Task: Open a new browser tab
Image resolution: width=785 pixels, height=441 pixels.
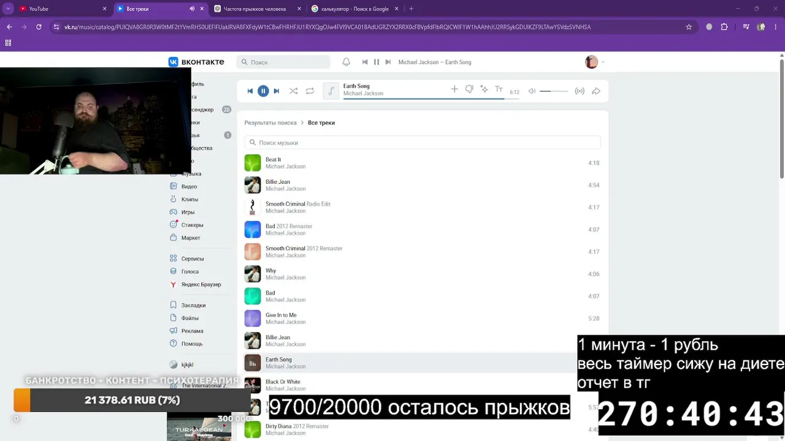Action: [x=411, y=9]
